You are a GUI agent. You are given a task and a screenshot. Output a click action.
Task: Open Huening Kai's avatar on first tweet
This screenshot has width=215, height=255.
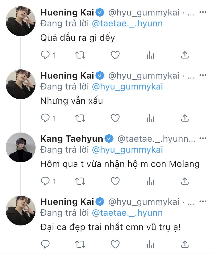(x=20, y=21)
